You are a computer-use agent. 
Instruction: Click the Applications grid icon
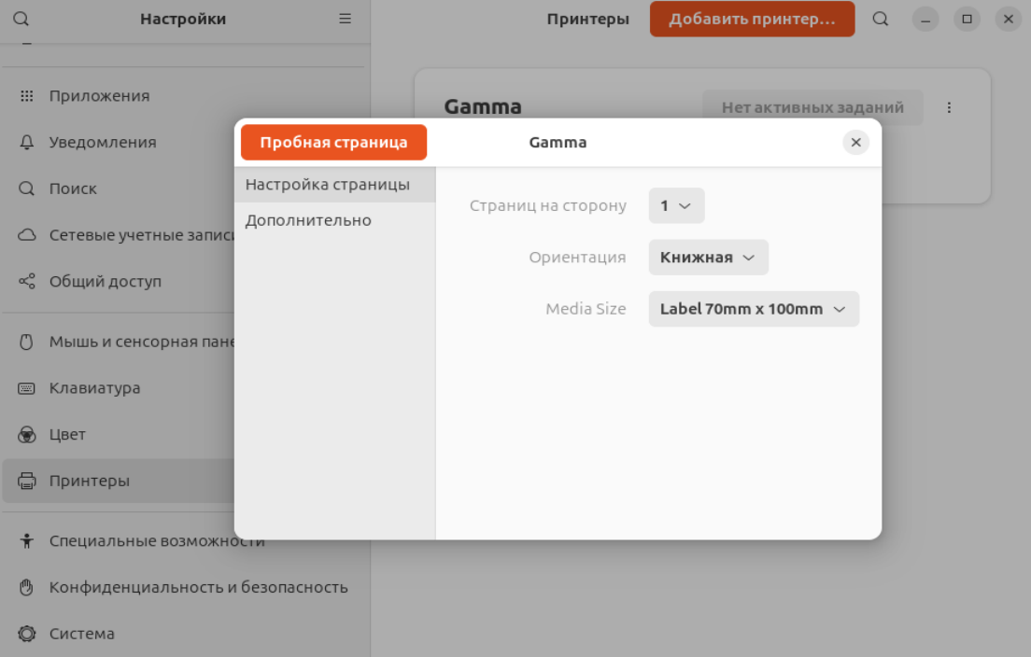click(x=27, y=96)
